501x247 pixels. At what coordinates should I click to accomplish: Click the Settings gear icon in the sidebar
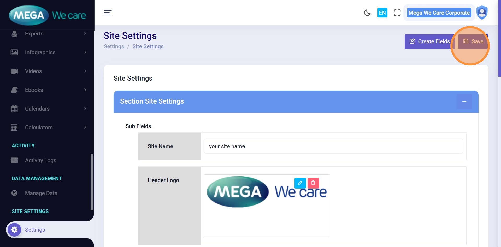coord(14,230)
